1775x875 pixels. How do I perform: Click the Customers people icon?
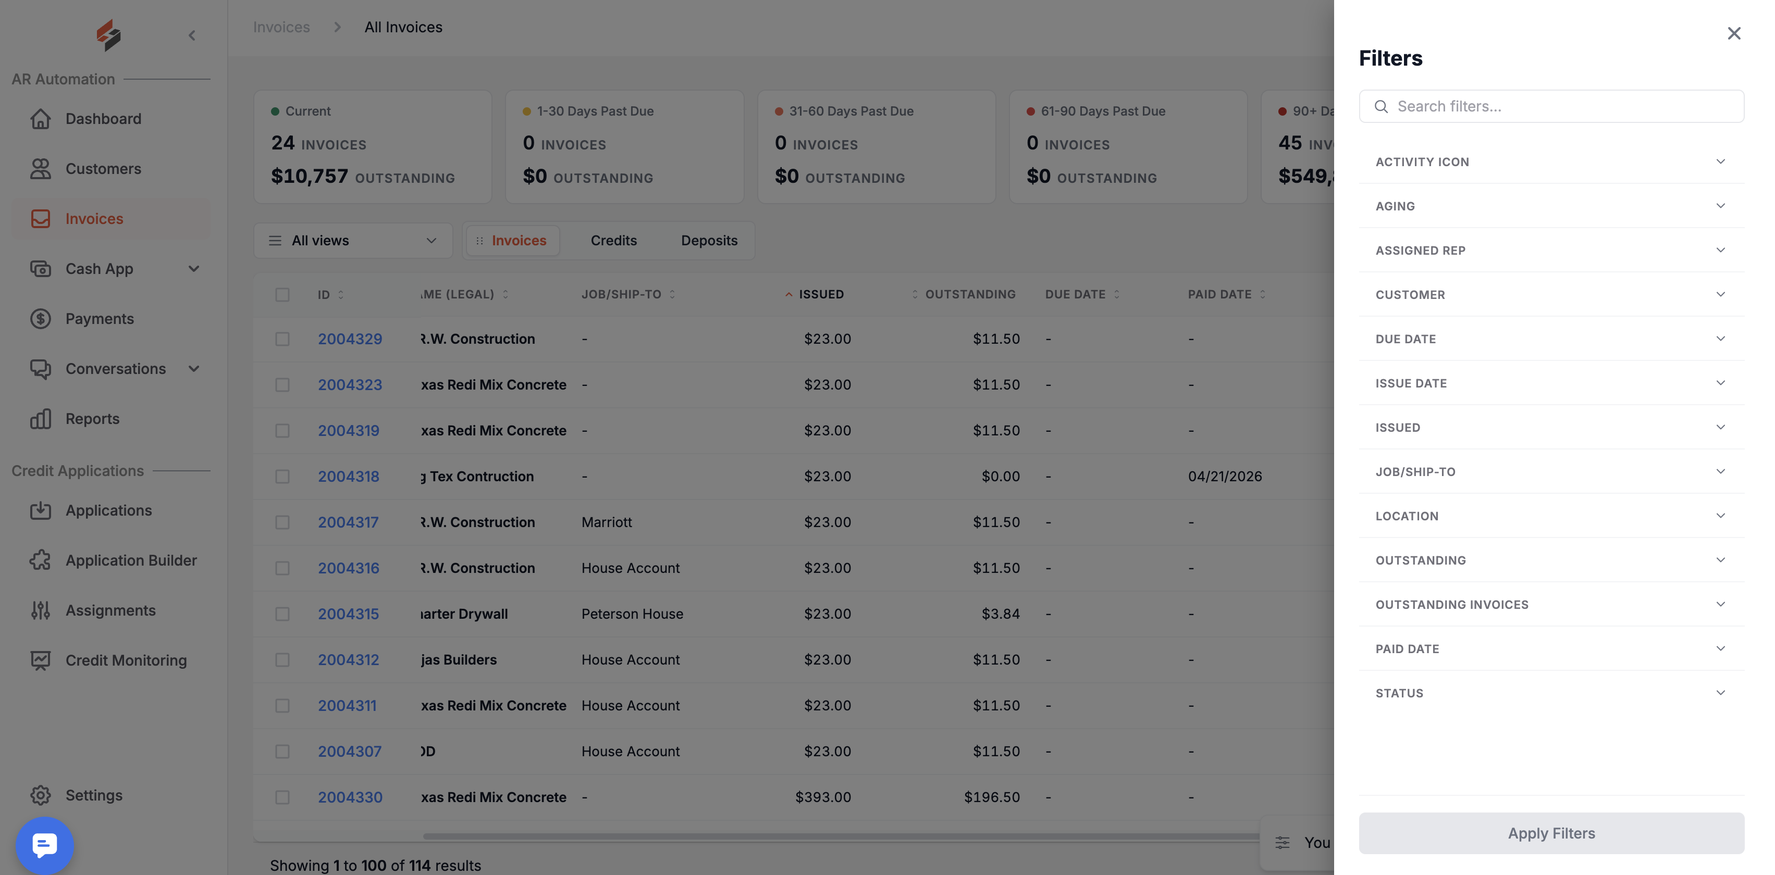(41, 169)
